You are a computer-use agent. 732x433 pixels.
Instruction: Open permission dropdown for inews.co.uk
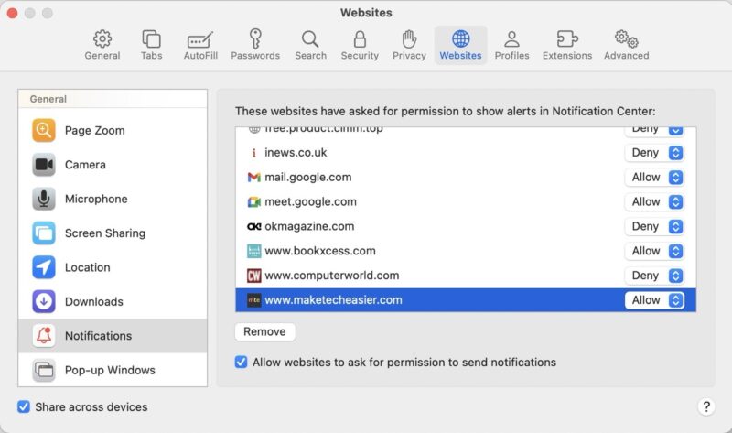click(x=654, y=153)
